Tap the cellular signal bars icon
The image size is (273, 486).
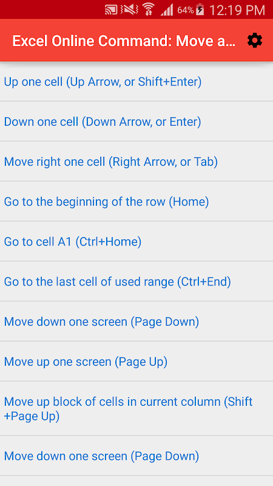(167, 10)
